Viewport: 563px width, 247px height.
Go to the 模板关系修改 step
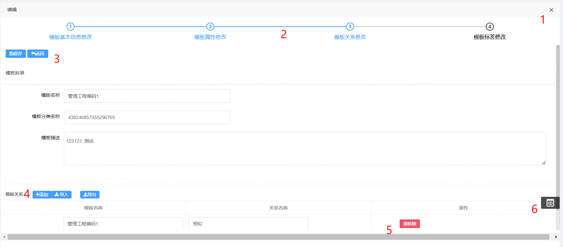(350, 37)
